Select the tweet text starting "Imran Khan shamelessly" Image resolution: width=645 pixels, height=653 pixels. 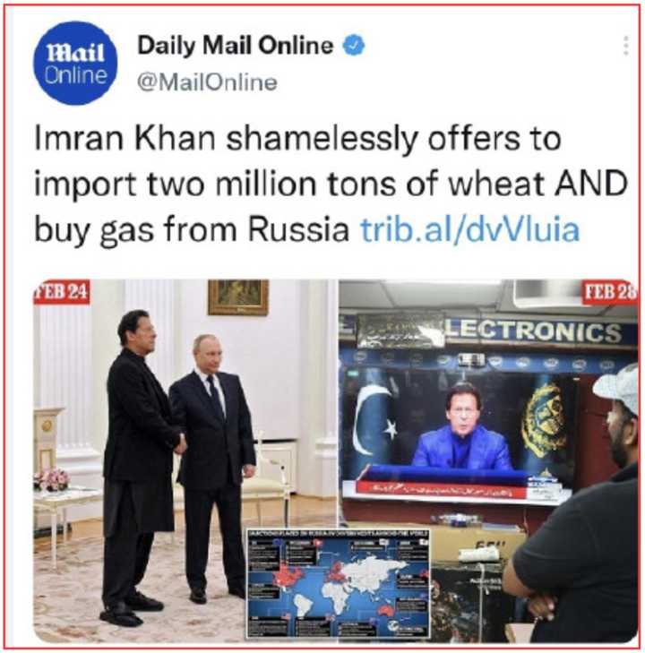click(331, 184)
